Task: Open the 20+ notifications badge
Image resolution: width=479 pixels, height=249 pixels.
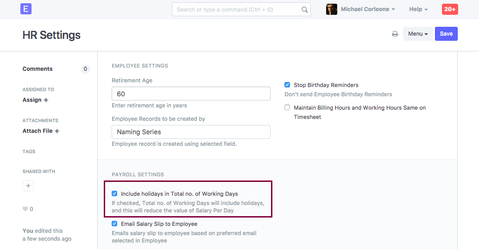Action: [x=450, y=9]
